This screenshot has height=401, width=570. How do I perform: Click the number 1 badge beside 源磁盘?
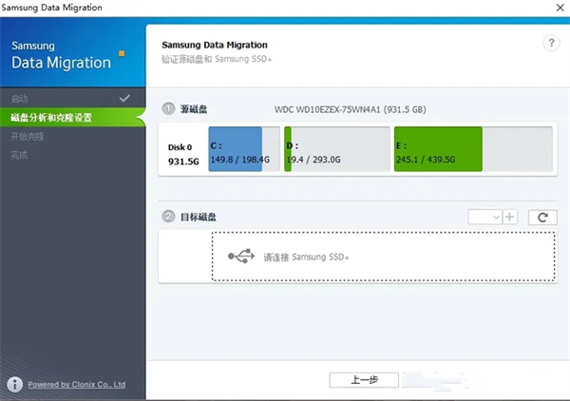click(x=168, y=108)
